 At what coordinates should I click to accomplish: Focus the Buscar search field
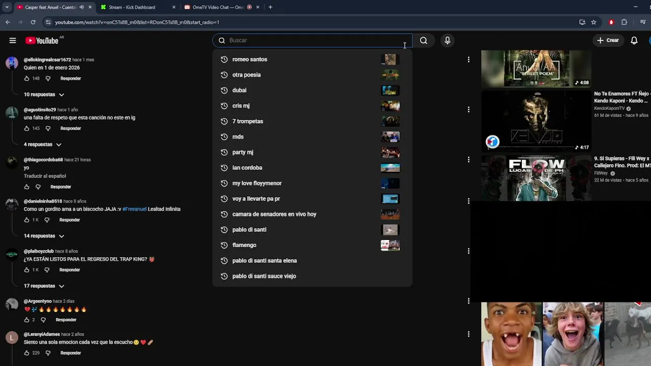click(312, 41)
